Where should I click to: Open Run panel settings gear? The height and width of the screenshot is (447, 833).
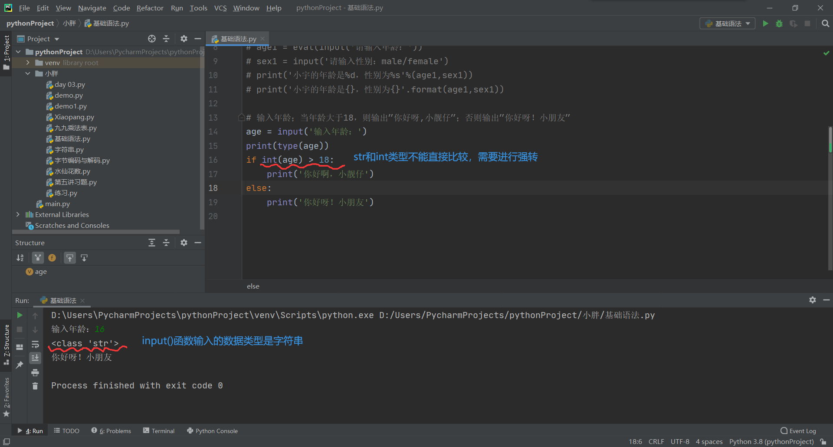(813, 300)
